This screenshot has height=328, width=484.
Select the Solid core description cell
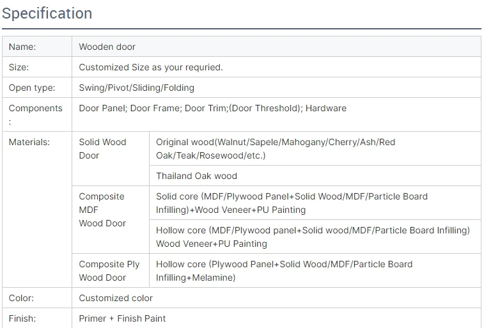coord(292,203)
